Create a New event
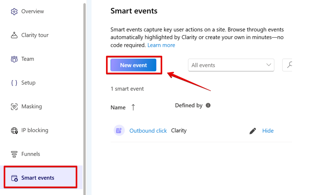This screenshot has height=195, width=311. [133, 65]
